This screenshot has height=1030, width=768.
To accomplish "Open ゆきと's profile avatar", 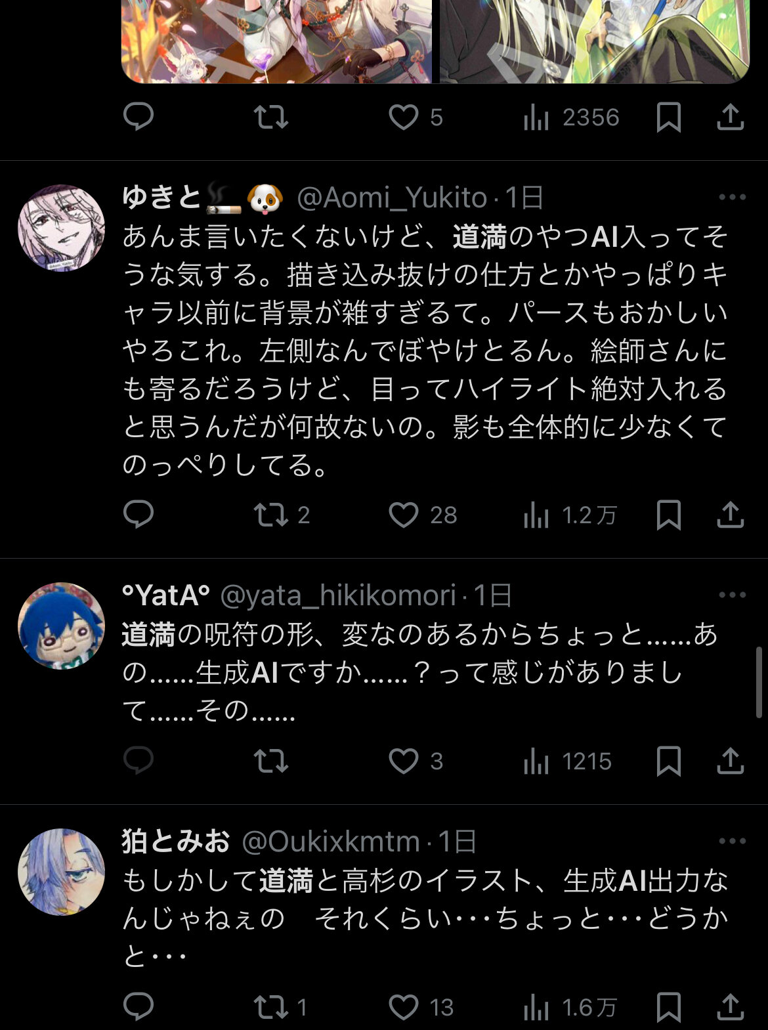I will click(x=61, y=228).
